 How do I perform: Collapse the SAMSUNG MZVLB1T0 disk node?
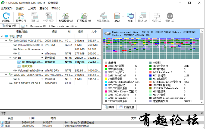pos(6,41)
